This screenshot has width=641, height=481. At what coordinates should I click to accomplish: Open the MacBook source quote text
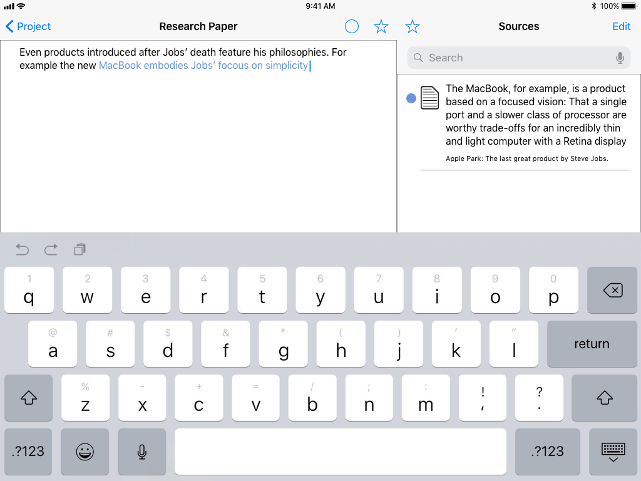536,115
